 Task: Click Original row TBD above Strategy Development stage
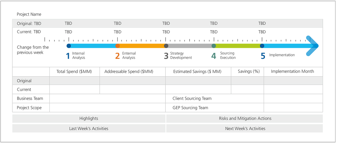(x=166, y=24)
